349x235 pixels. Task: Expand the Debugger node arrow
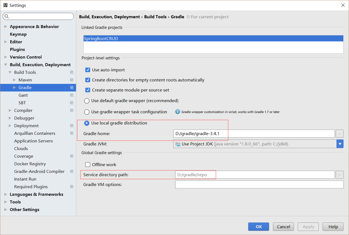(x=10, y=118)
